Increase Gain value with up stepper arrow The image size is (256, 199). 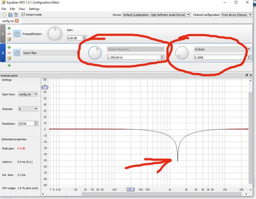[x=84, y=37]
